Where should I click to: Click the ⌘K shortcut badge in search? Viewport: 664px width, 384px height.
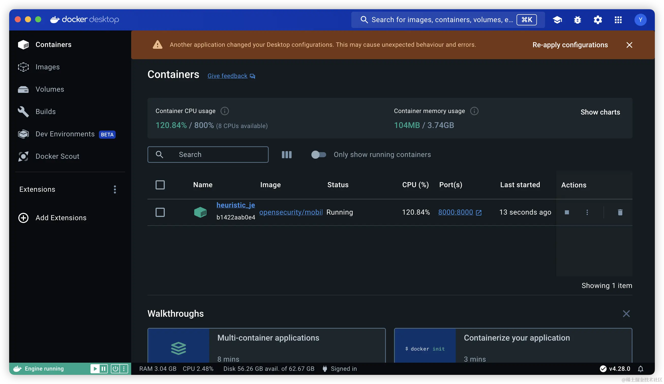(526, 20)
